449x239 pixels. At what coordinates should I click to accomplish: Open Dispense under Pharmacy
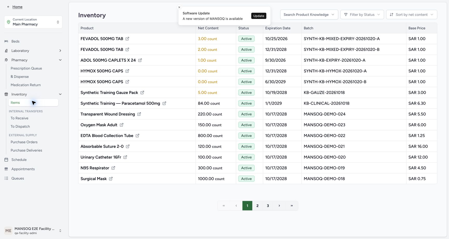point(20,77)
